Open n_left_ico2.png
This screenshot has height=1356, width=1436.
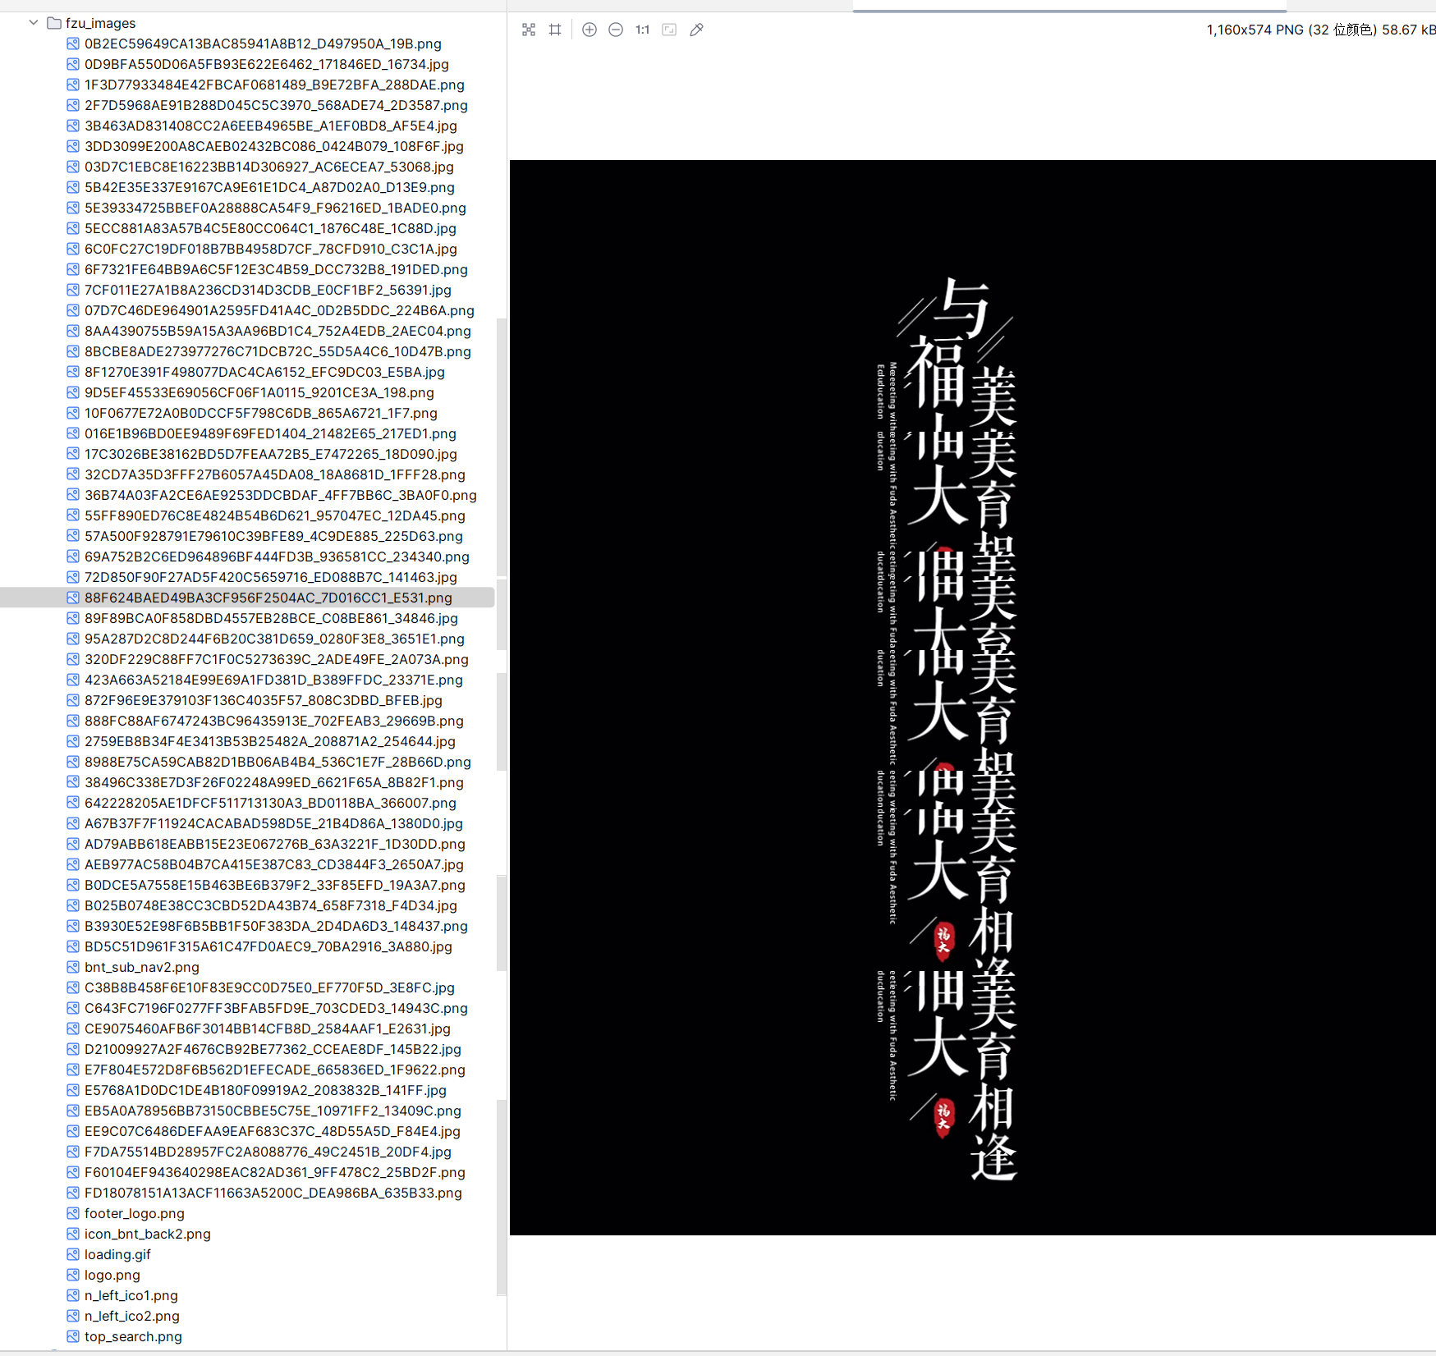(132, 1316)
